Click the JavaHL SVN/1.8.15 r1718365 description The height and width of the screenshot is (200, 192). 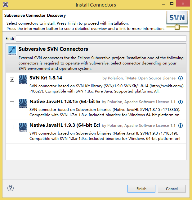105,112
